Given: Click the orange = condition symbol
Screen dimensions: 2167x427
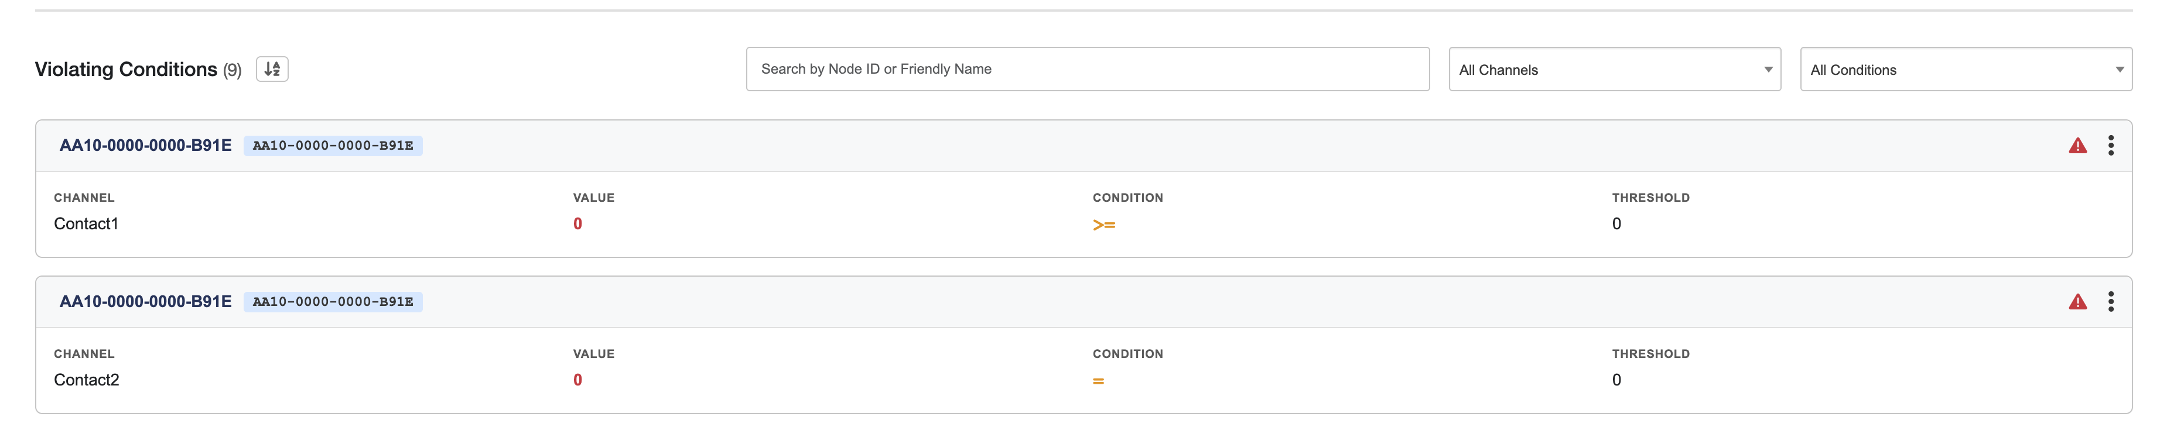Looking at the screenshot, I should pyautogui.click(x=1098, y=381).
